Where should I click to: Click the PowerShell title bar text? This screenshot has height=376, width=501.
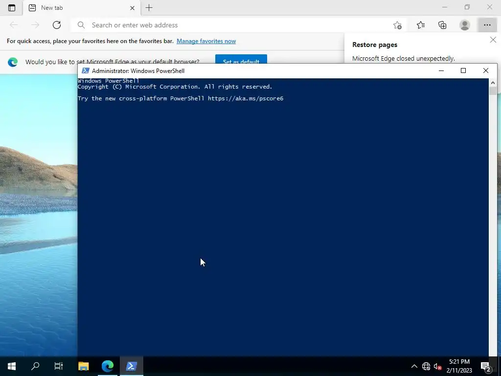click(x=138, y=70)
